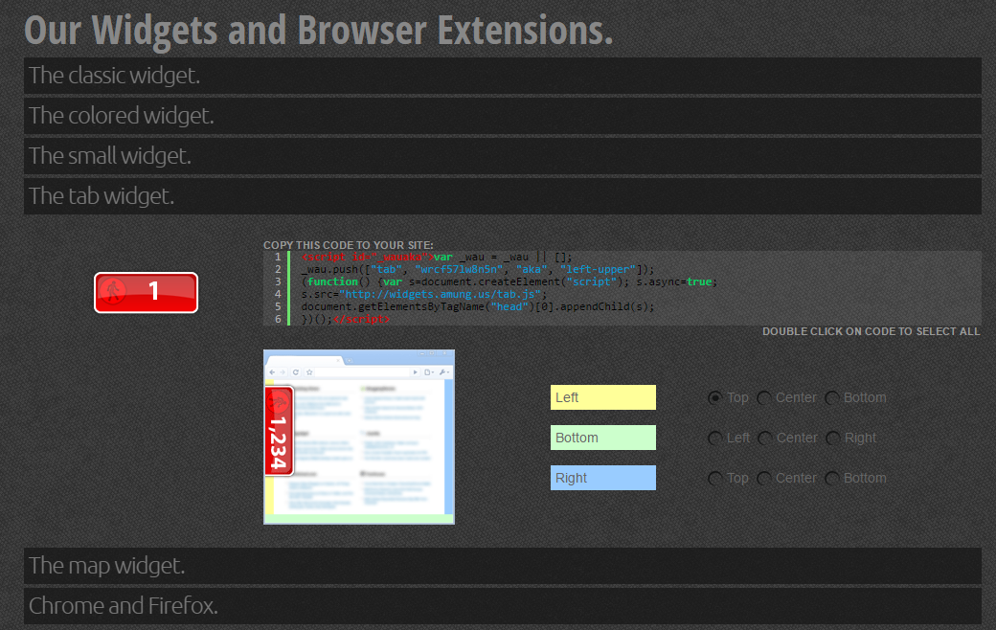Image resolution: width=996 pixels, height=630 pixels.
Task: Choose Center alignment for the Bottom tab
Action: click(765, 439)
